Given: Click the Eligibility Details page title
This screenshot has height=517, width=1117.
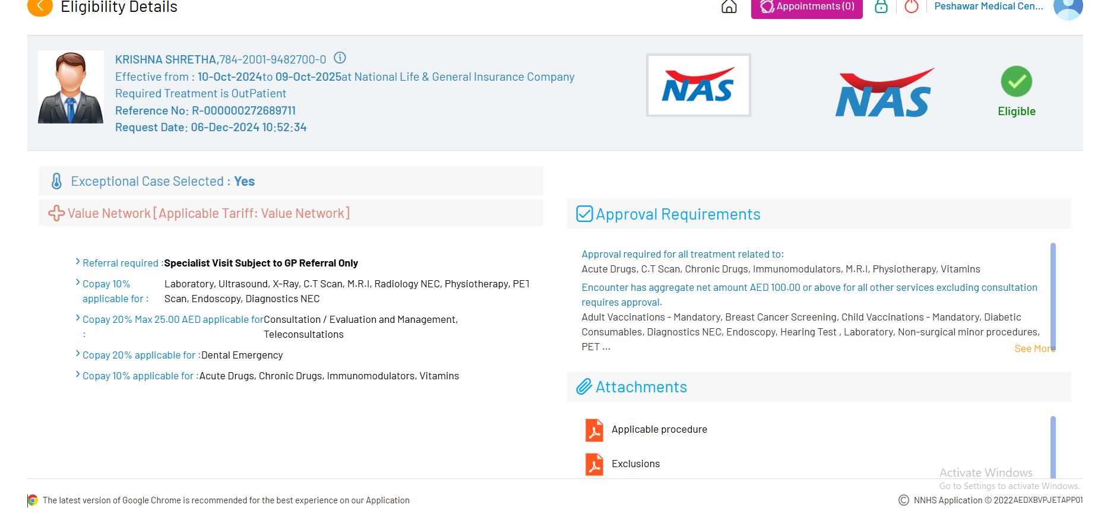Looking at the screenshot, I should pyautogui.click(x=119, y=7).
